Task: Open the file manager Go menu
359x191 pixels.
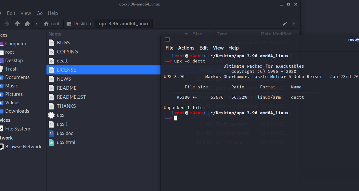Action: (x=40, y=13)
